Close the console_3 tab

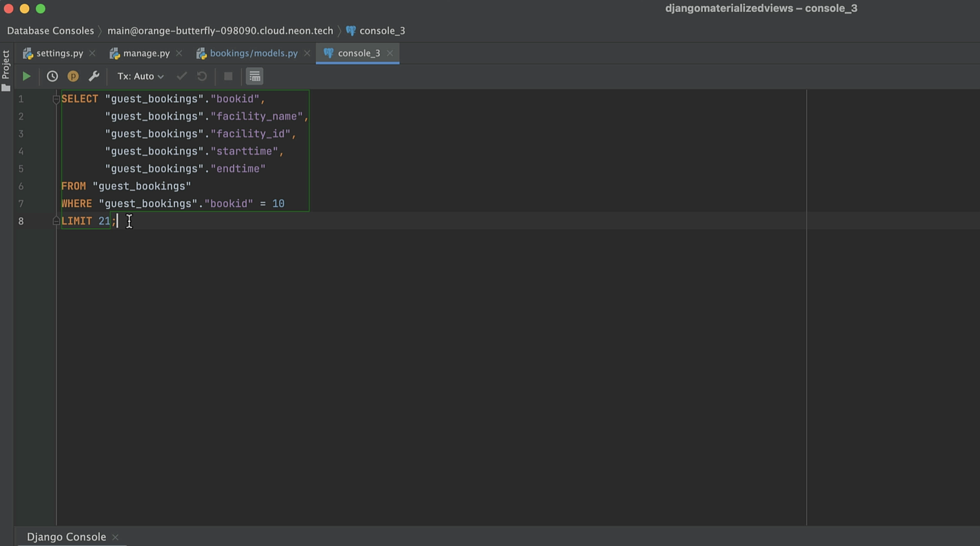click(x=390, y=53)
